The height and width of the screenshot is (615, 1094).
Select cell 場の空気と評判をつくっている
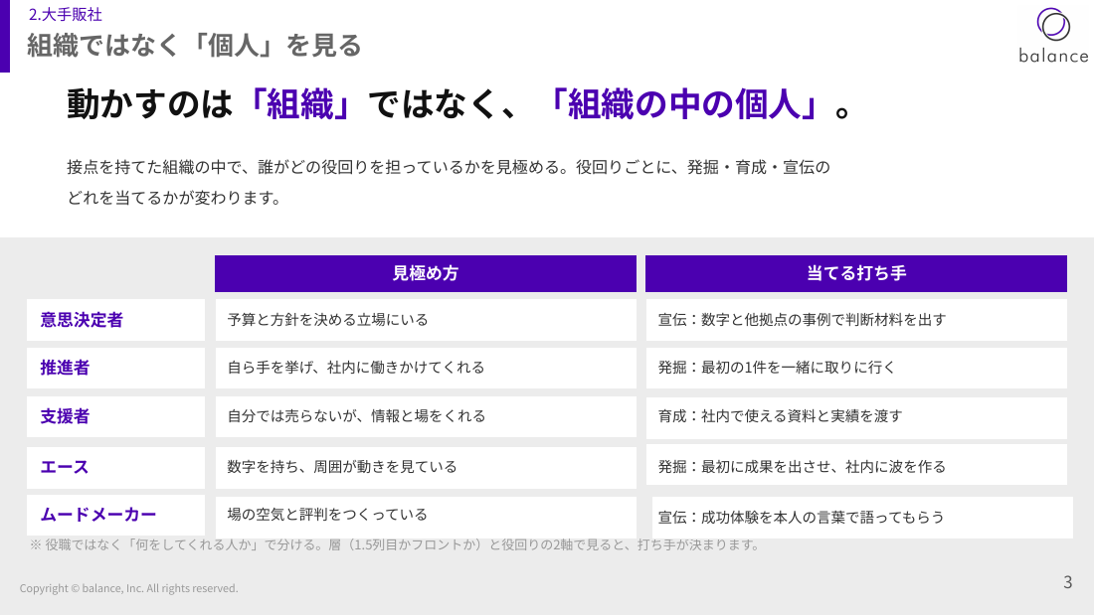[x=426, y=516]
